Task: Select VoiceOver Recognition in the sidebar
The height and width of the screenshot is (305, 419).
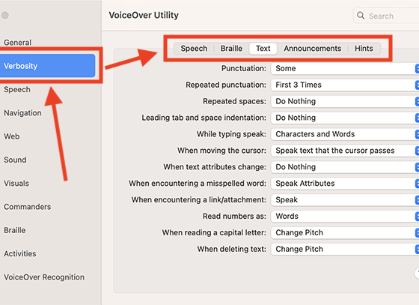Action: coord(44,277)
